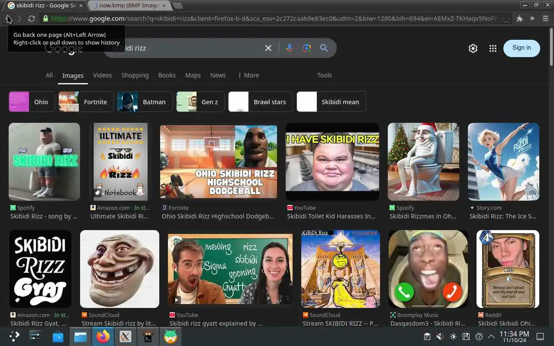
Task: Start search by voice microphone
Action: (290, 48)
